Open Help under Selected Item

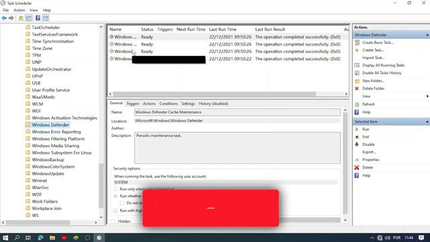tap(366, 175)
